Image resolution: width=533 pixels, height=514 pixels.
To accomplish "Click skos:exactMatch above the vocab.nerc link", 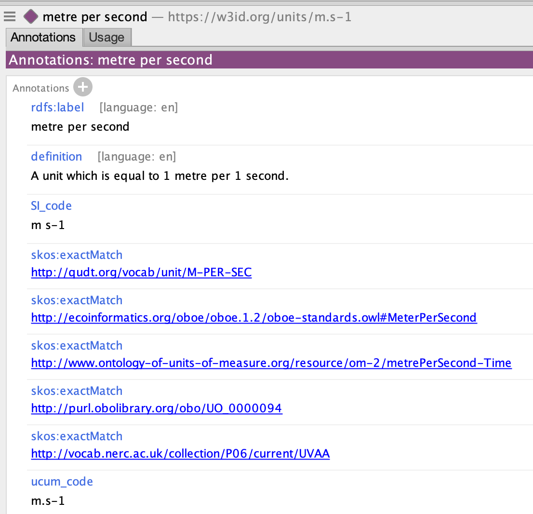I will tap(77, 436).
